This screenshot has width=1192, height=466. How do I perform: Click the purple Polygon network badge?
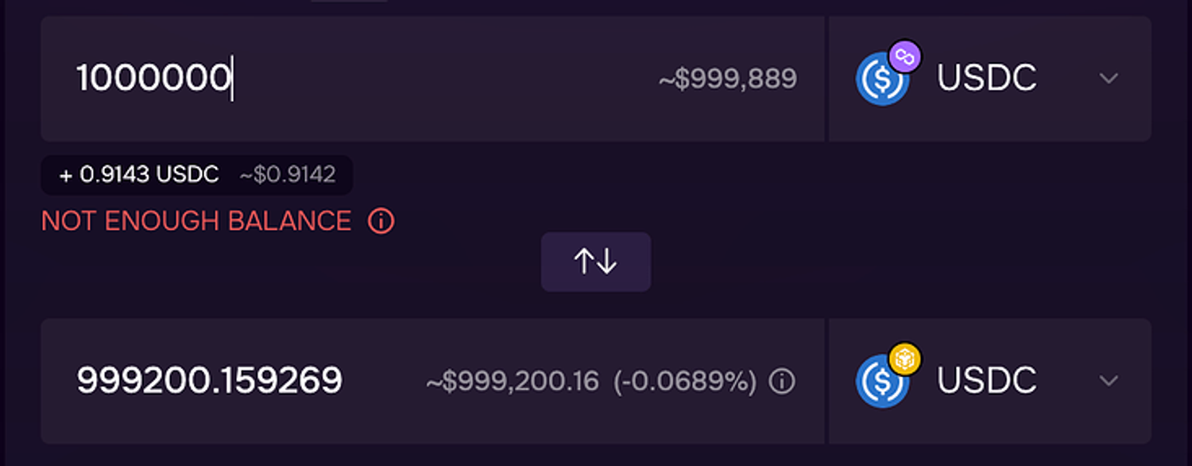tap(904, 56)
